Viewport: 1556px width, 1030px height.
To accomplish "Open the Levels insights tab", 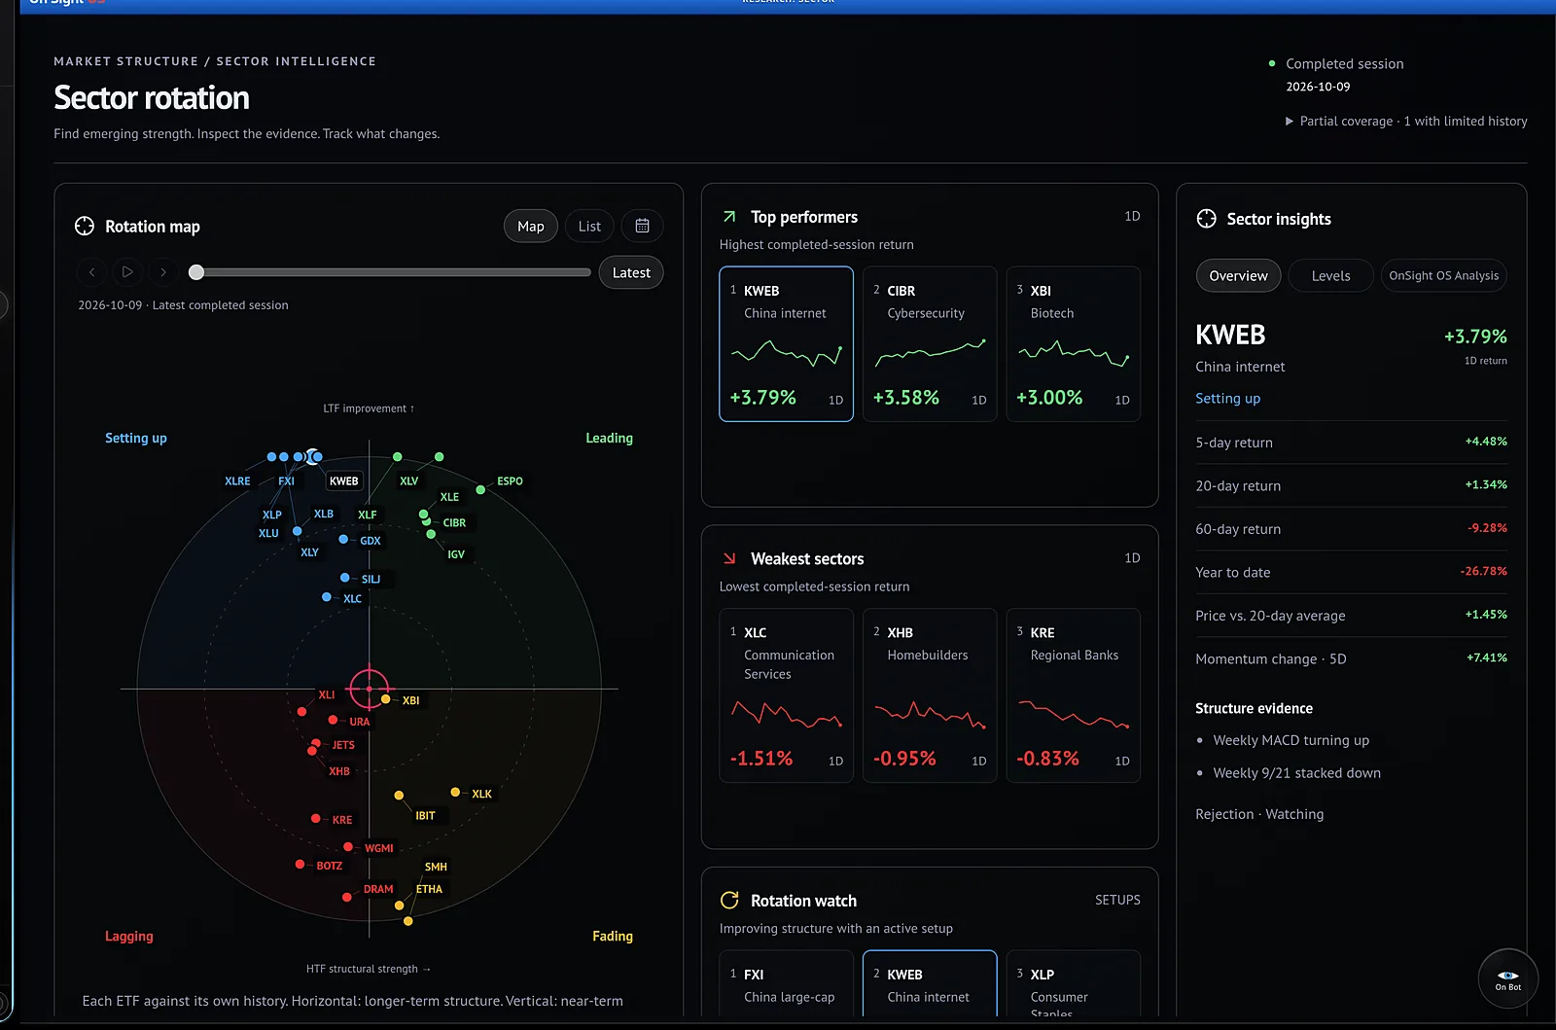I will pos(1330,275).
